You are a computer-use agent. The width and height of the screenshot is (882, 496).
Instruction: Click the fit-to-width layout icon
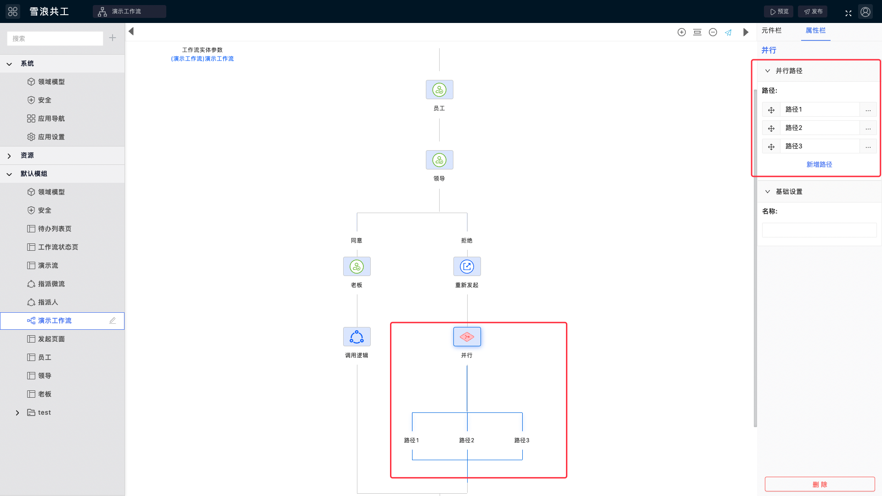tap(697, 32)
